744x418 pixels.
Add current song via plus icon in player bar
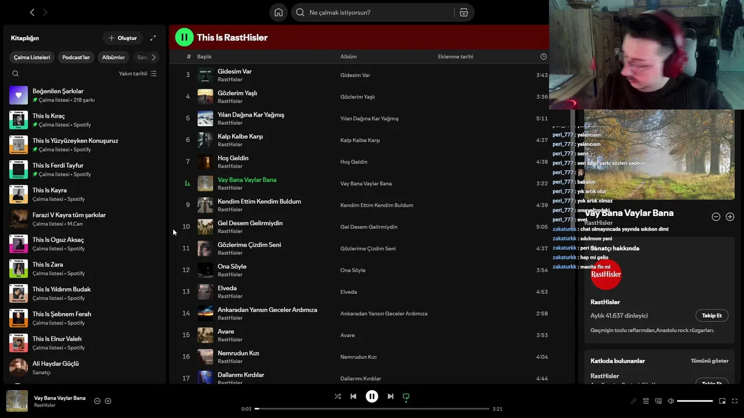click(x=108, y=401)
